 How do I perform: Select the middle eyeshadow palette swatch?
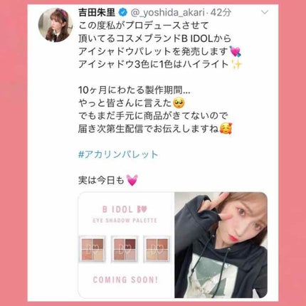click(125, 249)
